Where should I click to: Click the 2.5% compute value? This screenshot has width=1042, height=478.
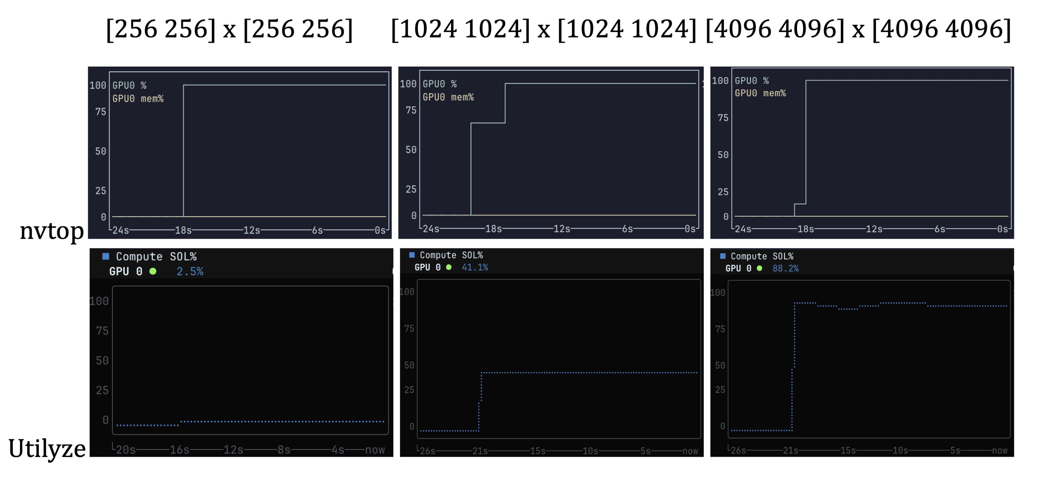coord(190,271)
